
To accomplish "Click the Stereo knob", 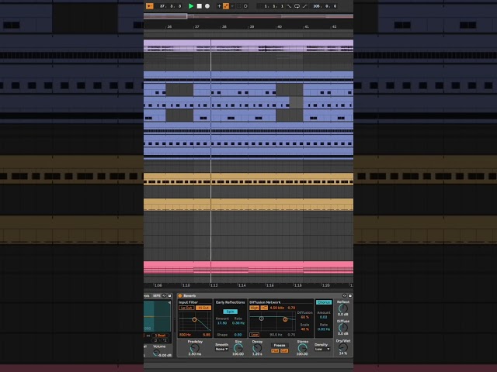I will pyautogui.click(x=302, y=348).
